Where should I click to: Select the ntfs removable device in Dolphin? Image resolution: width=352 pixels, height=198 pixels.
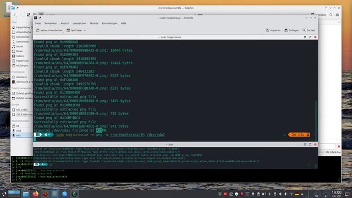[x=22, y=135]
